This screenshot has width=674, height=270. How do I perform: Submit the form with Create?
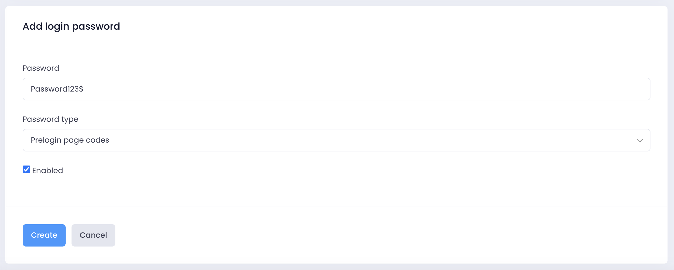click(x=44, y=235)
